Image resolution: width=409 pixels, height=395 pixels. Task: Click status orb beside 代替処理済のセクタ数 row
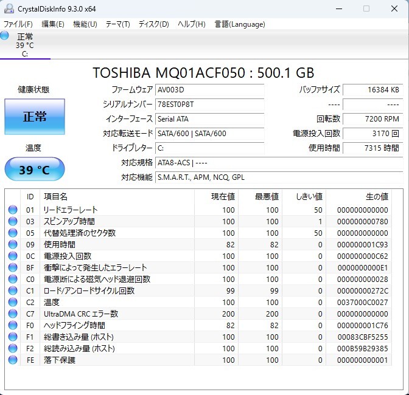[x=13, y=233]
